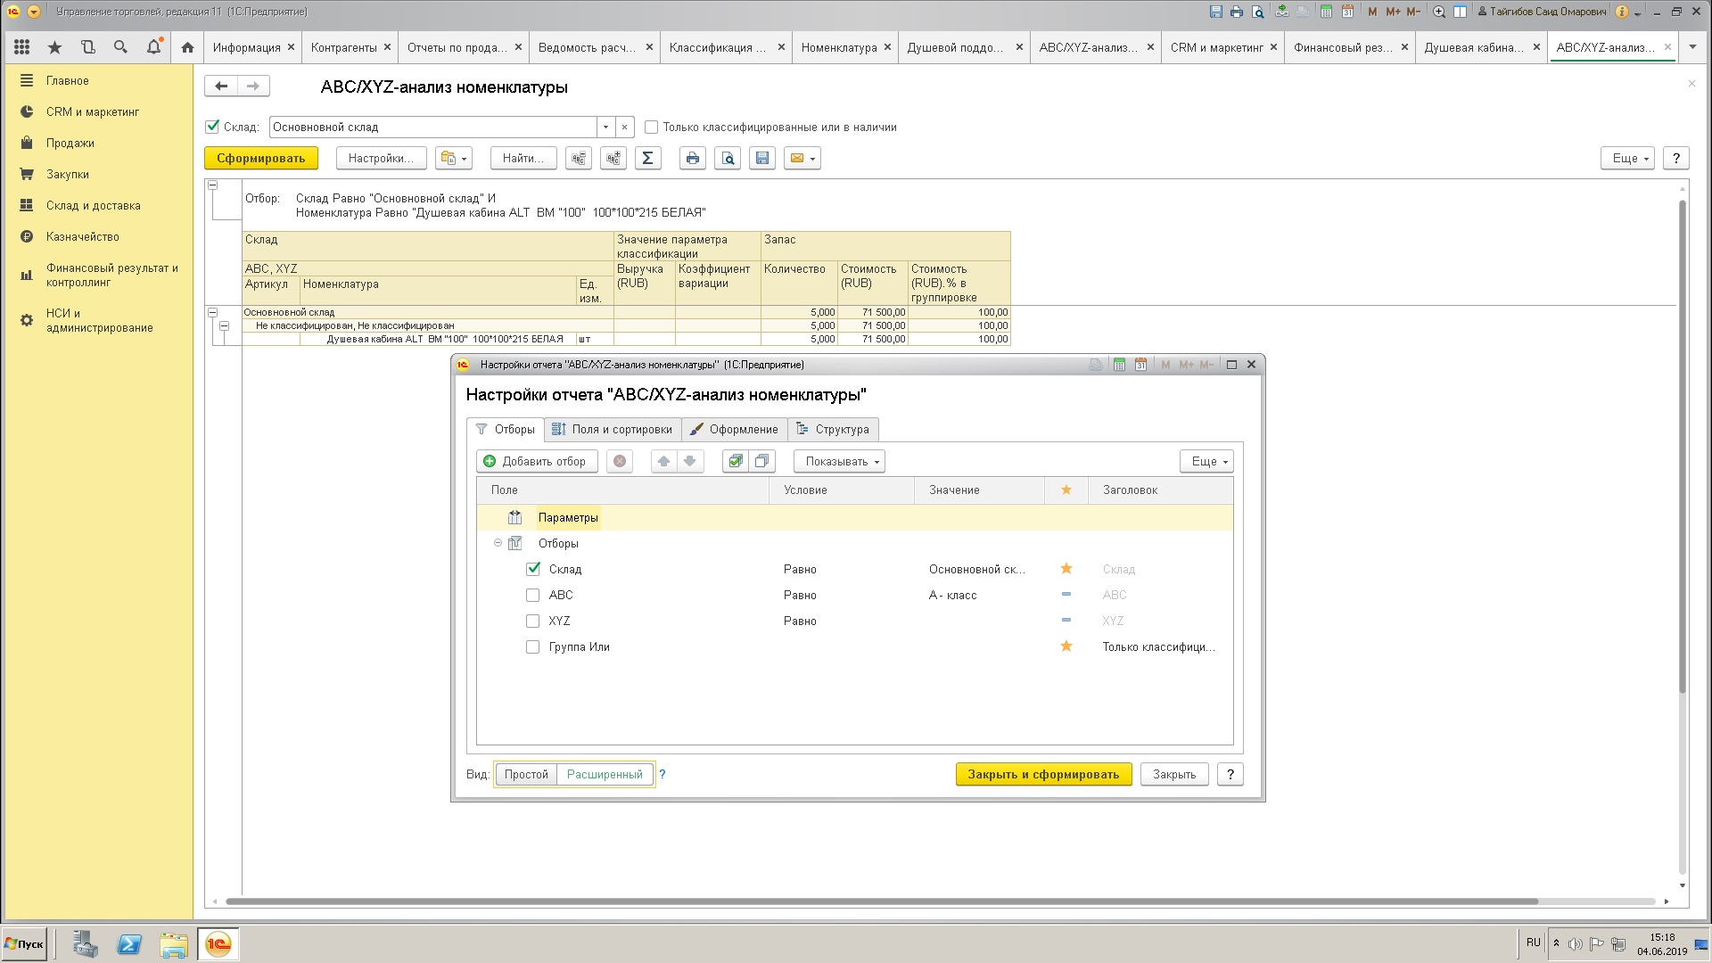
Task: Move filter up with arrow icon
Action: (x=663, y=461)
